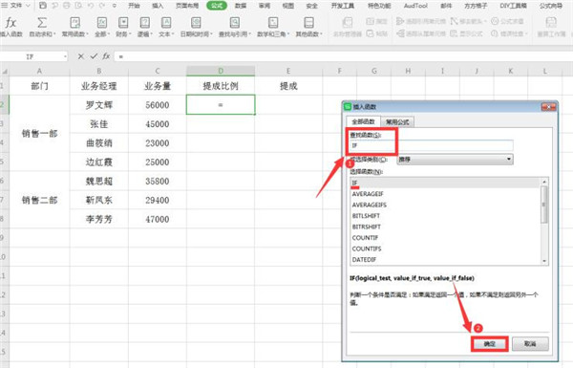This screenshot has width=573, height=368.
Task: Select cell D2 containing equals sign
Action: coord(221,104)
